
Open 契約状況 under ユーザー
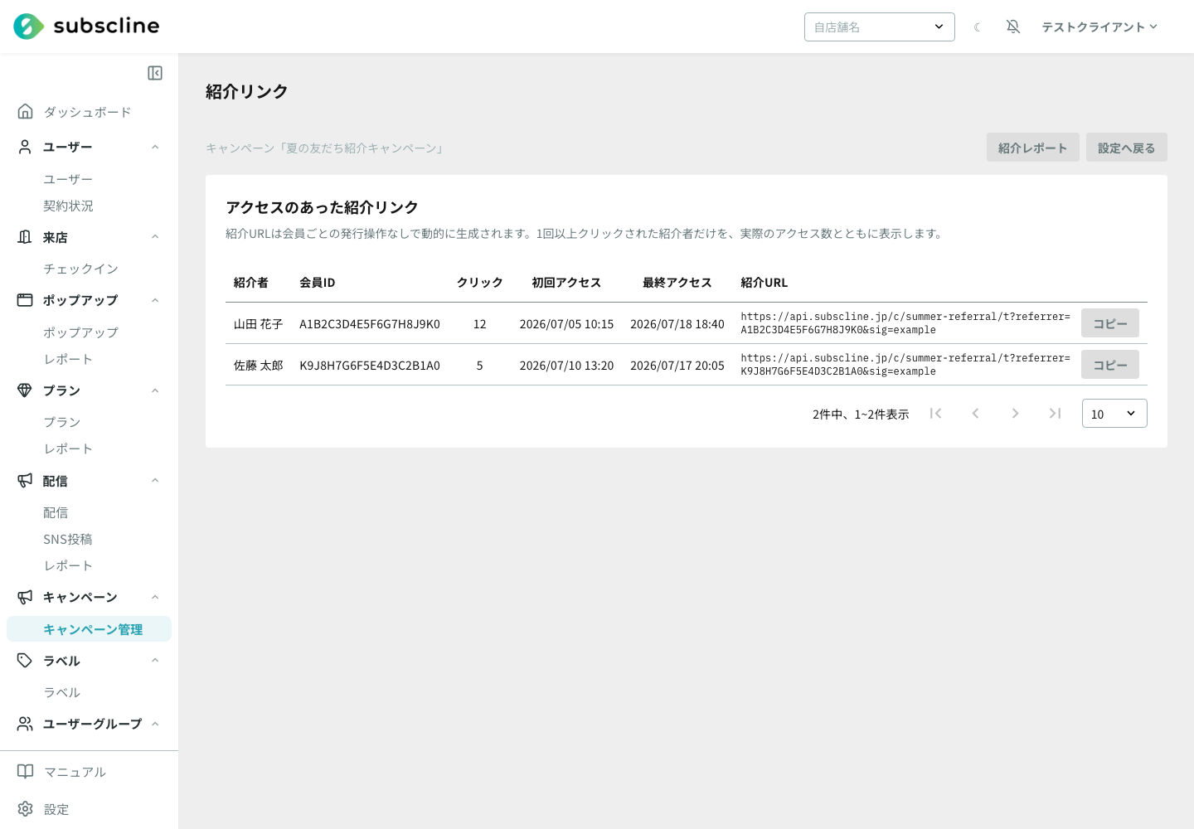click(x=68, y=206)
